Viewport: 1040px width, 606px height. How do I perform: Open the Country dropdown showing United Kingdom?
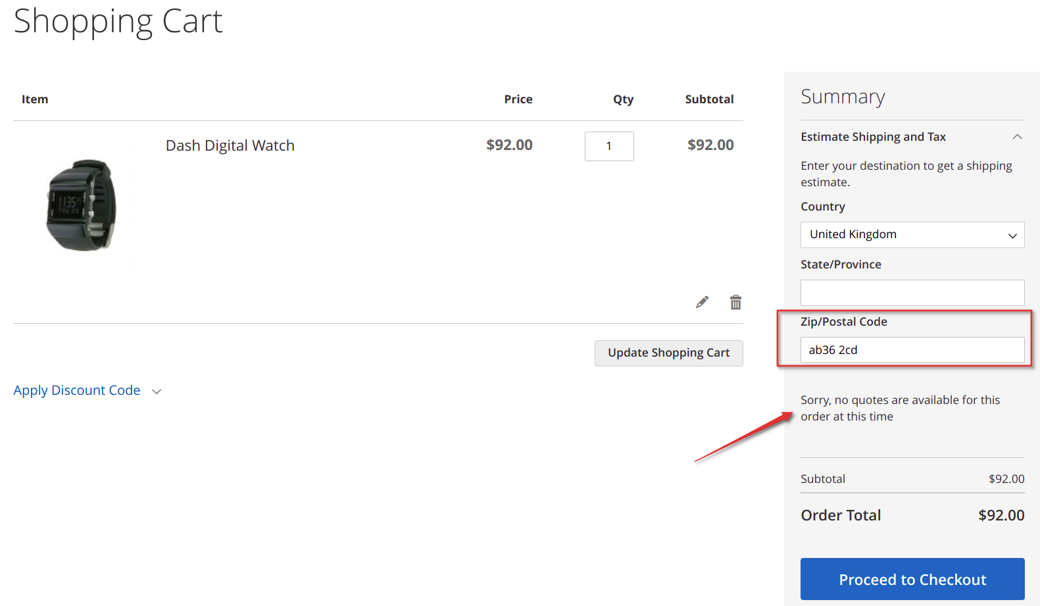[x=912, y=235]
